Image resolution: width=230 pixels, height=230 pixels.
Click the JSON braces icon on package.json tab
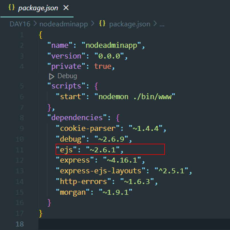(x=11, y=7)
